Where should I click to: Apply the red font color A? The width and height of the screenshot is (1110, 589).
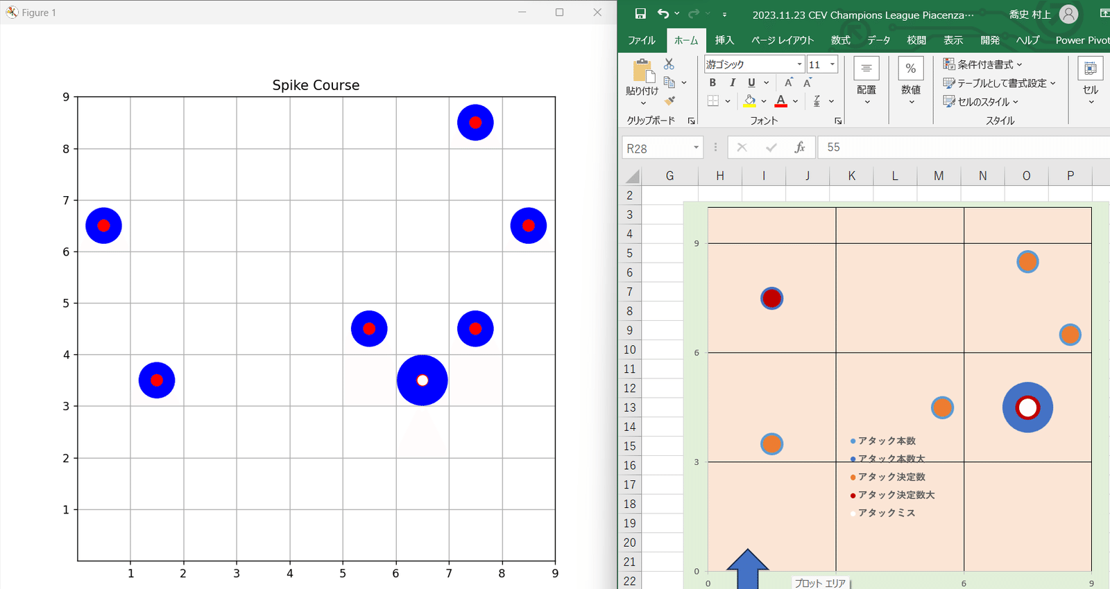(781, 101)
